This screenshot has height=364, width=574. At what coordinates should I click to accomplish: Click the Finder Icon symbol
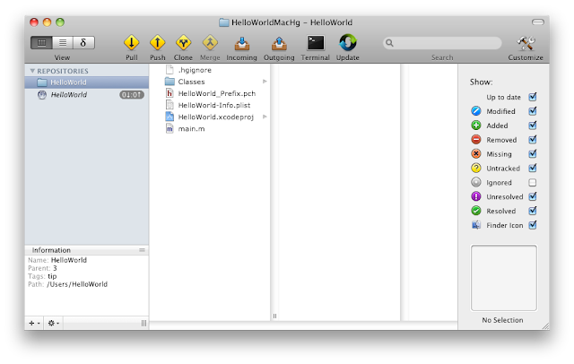[x=476, y=225]
